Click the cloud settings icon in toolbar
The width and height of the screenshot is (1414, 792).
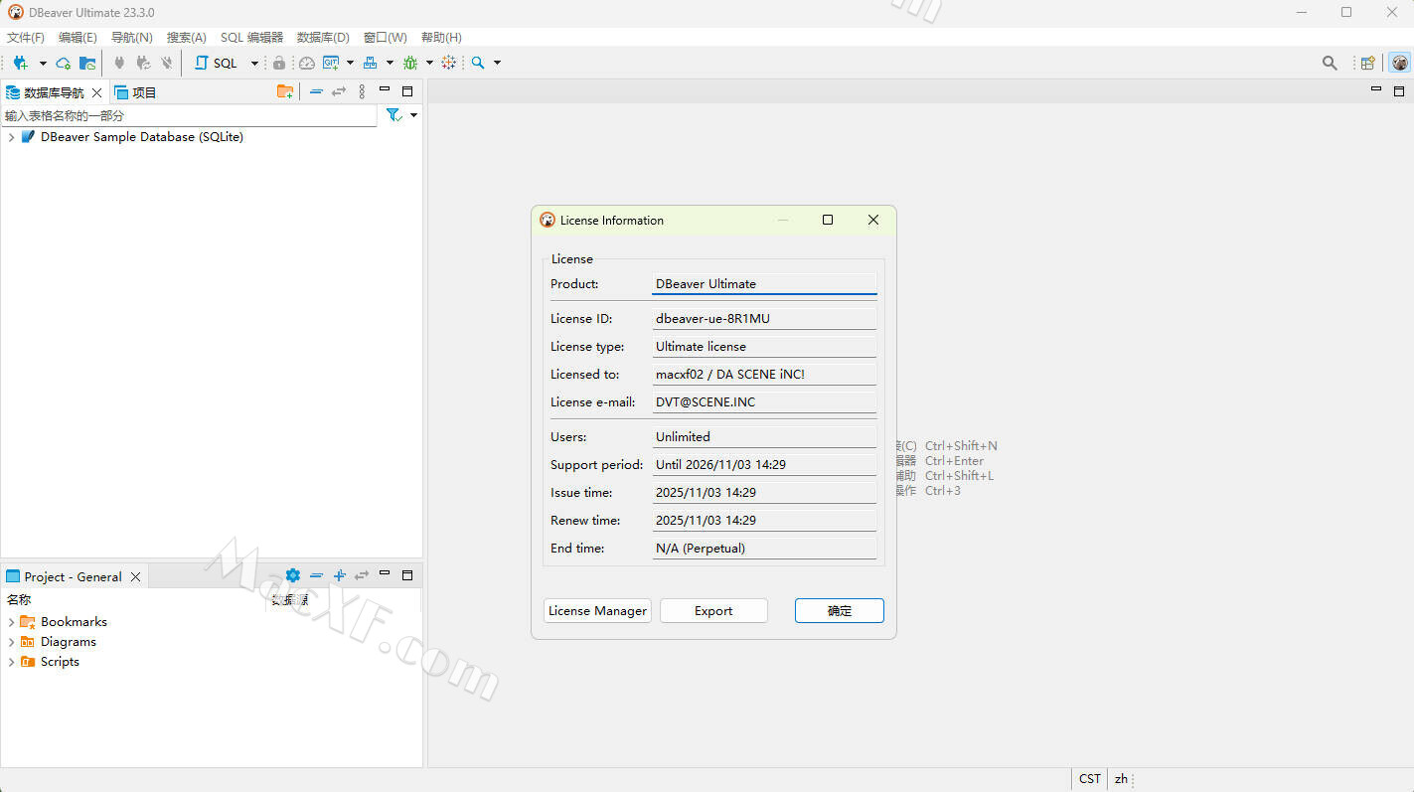tap(63, 63)
